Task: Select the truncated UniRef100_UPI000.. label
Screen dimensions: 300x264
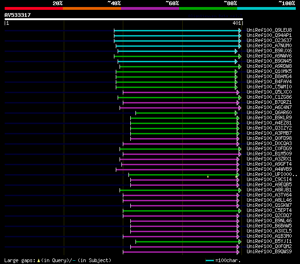Action: pyautogui.click(x=272, y=175)
